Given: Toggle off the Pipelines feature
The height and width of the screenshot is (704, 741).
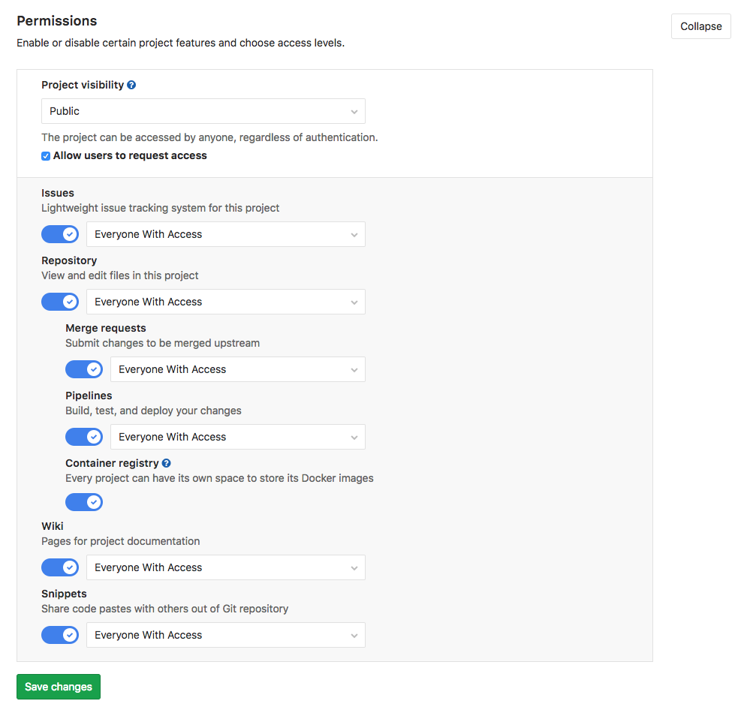Looking at the screenshot, I should [84, 436].
